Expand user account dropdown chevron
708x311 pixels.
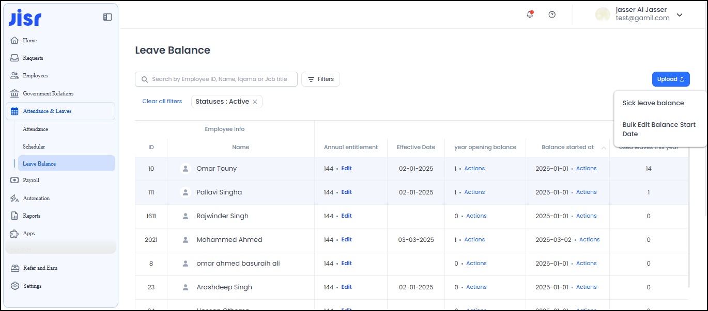pyautogui.click(x=680, y=15)
